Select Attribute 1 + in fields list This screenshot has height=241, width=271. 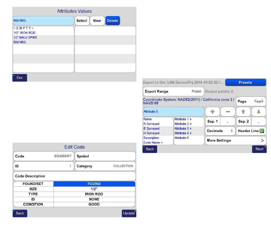click(x=189, y=119)
